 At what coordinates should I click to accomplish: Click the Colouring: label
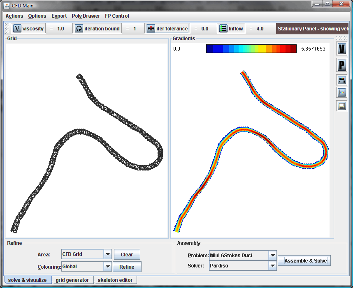pyautogui.click(x=49, y=267)
